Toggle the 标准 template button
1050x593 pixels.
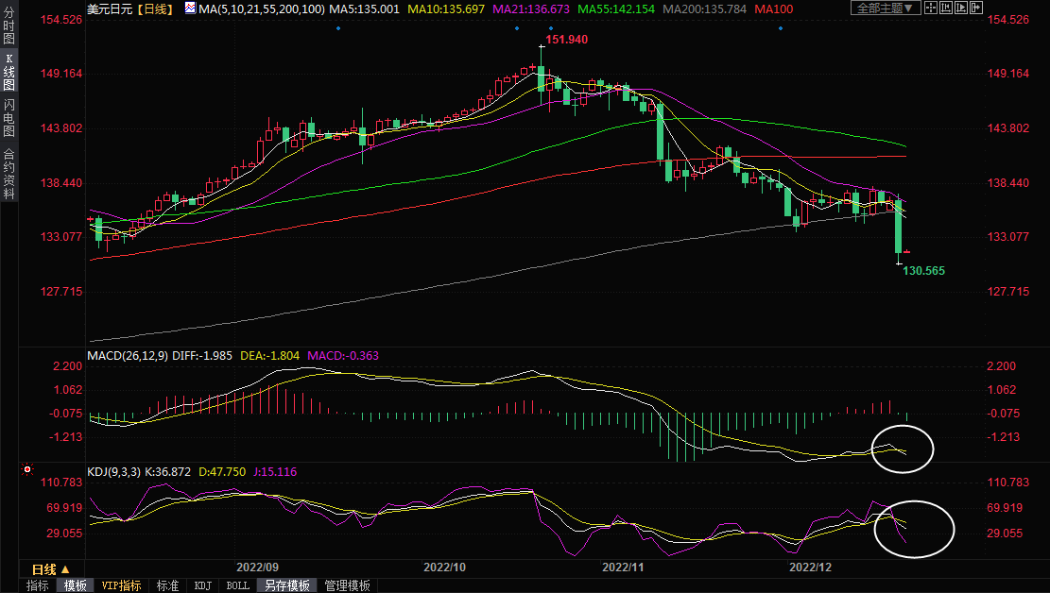(168, 585)
